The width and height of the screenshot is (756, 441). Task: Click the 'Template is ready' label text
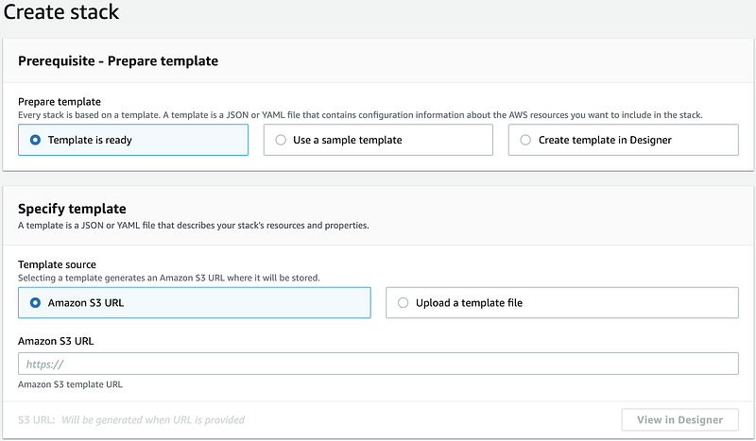(90, 141)
